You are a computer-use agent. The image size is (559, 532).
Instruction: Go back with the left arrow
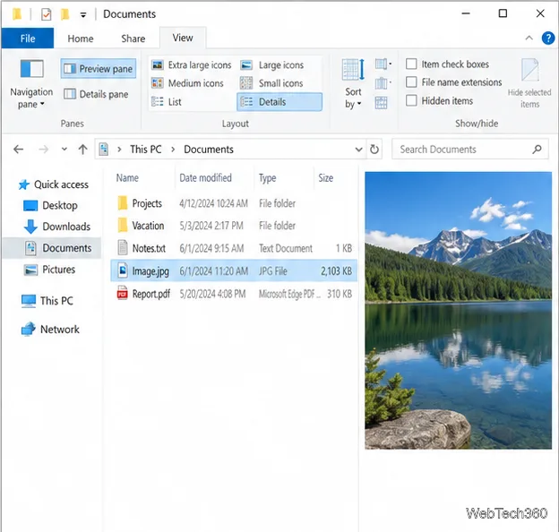19,149
